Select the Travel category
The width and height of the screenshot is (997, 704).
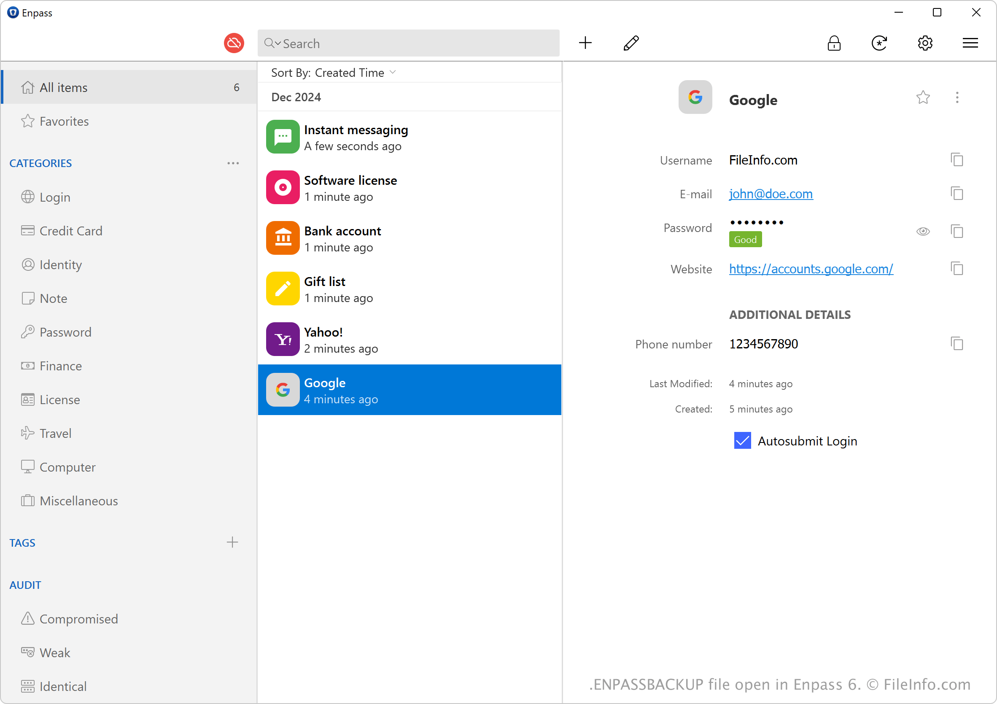coord(129,434)
